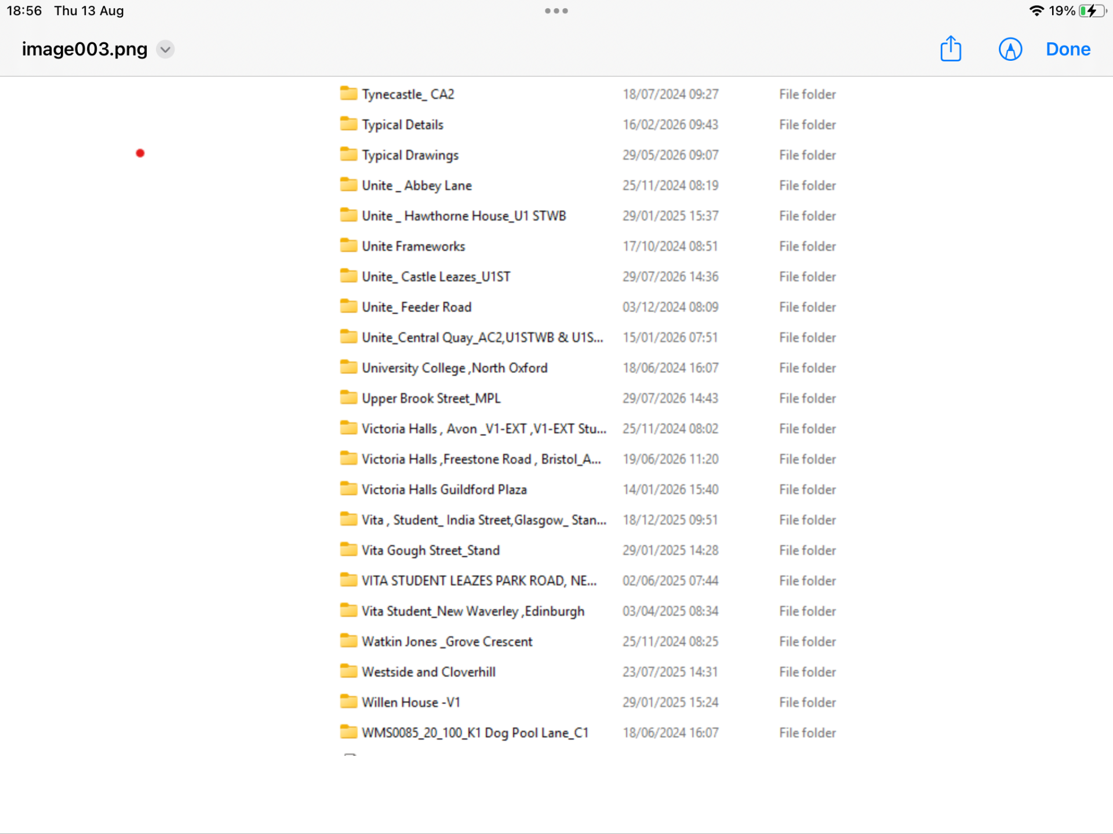The width and height of the screenshot is (1113, 834).
Task: Tap the battery charging indicator
Action: click(1092, 10)
